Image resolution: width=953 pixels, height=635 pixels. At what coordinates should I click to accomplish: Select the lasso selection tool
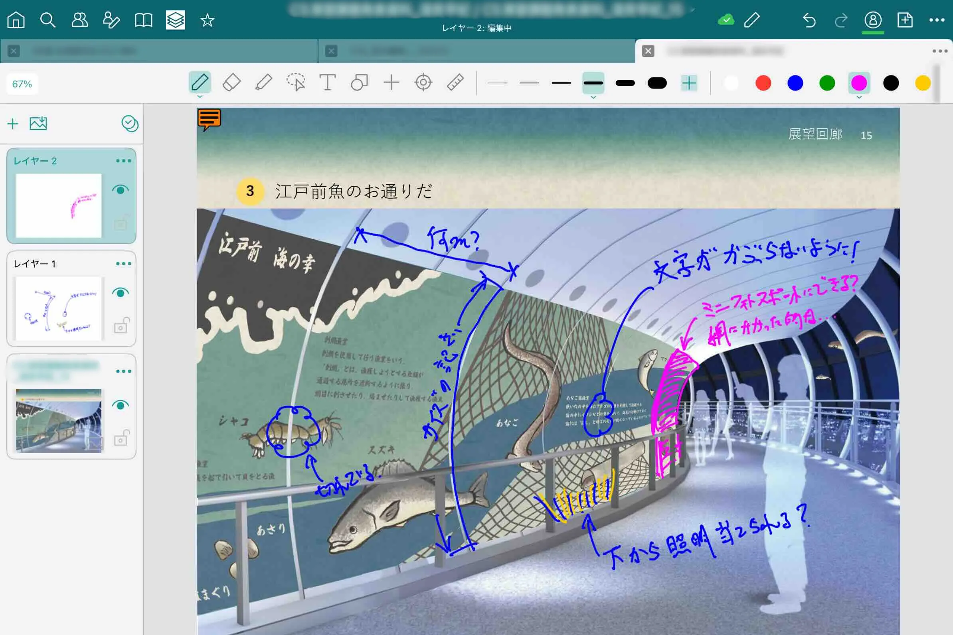tap(296, 83)
